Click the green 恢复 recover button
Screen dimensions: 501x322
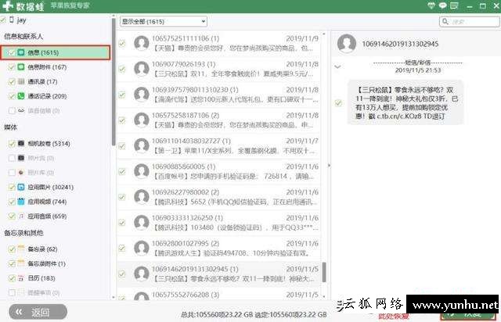point(468,314)
